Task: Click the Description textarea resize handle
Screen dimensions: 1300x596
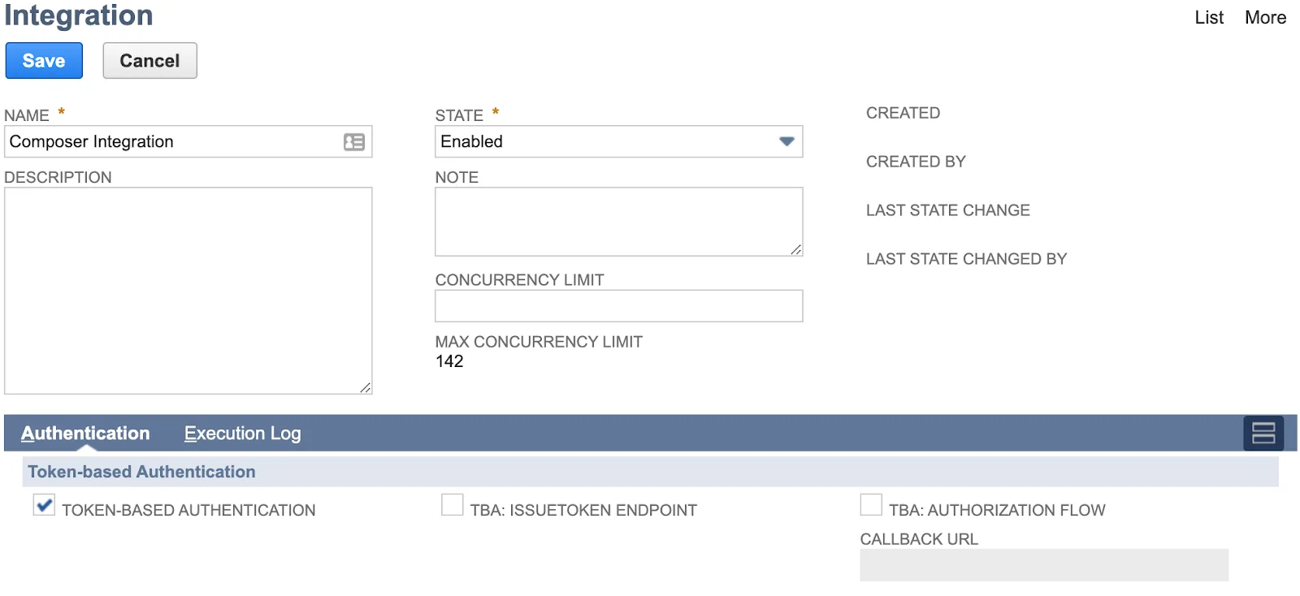Action: (x=366, y=389)
